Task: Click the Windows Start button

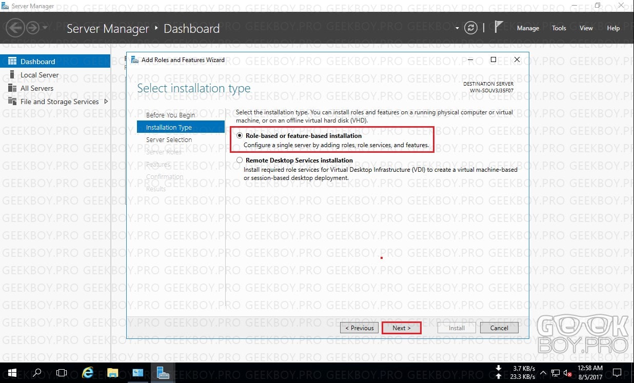Action: point(12,373)
